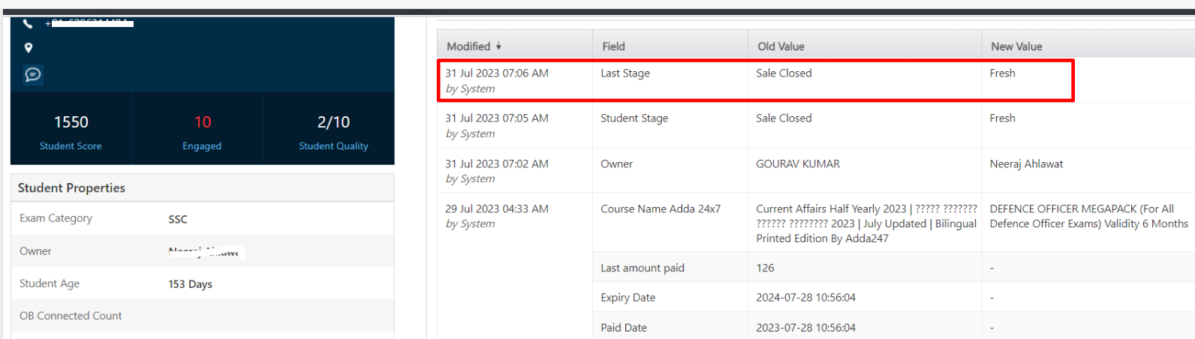
Task: Click the Field column header
Action: pyautogui.click(x=613, y=46)
